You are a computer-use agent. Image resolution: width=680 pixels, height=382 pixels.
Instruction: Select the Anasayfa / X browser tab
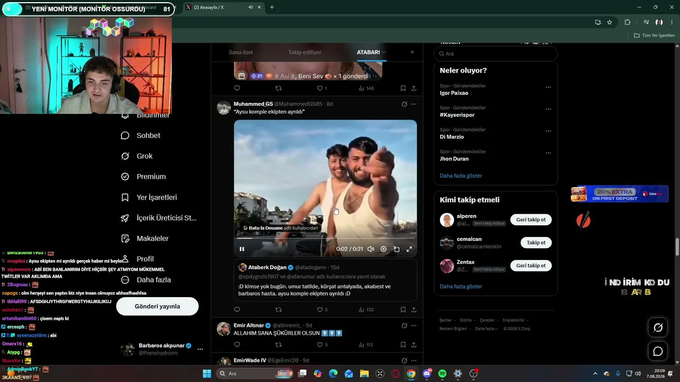[223, 7]
